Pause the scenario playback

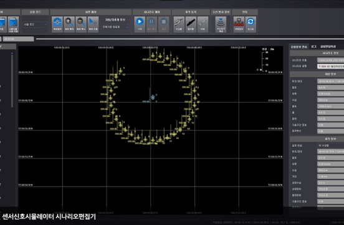(x=151, y=24)
